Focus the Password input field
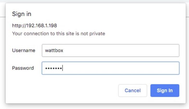The image size is (189, 109). pyautogui.click(x=111, y=68)
